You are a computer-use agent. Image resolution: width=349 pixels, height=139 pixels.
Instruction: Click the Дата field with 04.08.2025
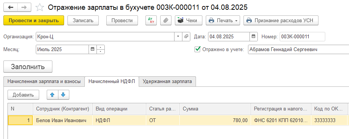click(229, 36)
